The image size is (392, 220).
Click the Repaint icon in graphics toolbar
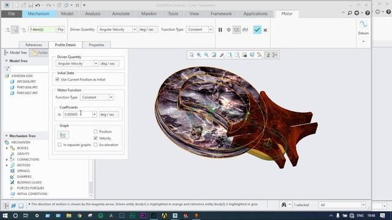coord(214,55)
